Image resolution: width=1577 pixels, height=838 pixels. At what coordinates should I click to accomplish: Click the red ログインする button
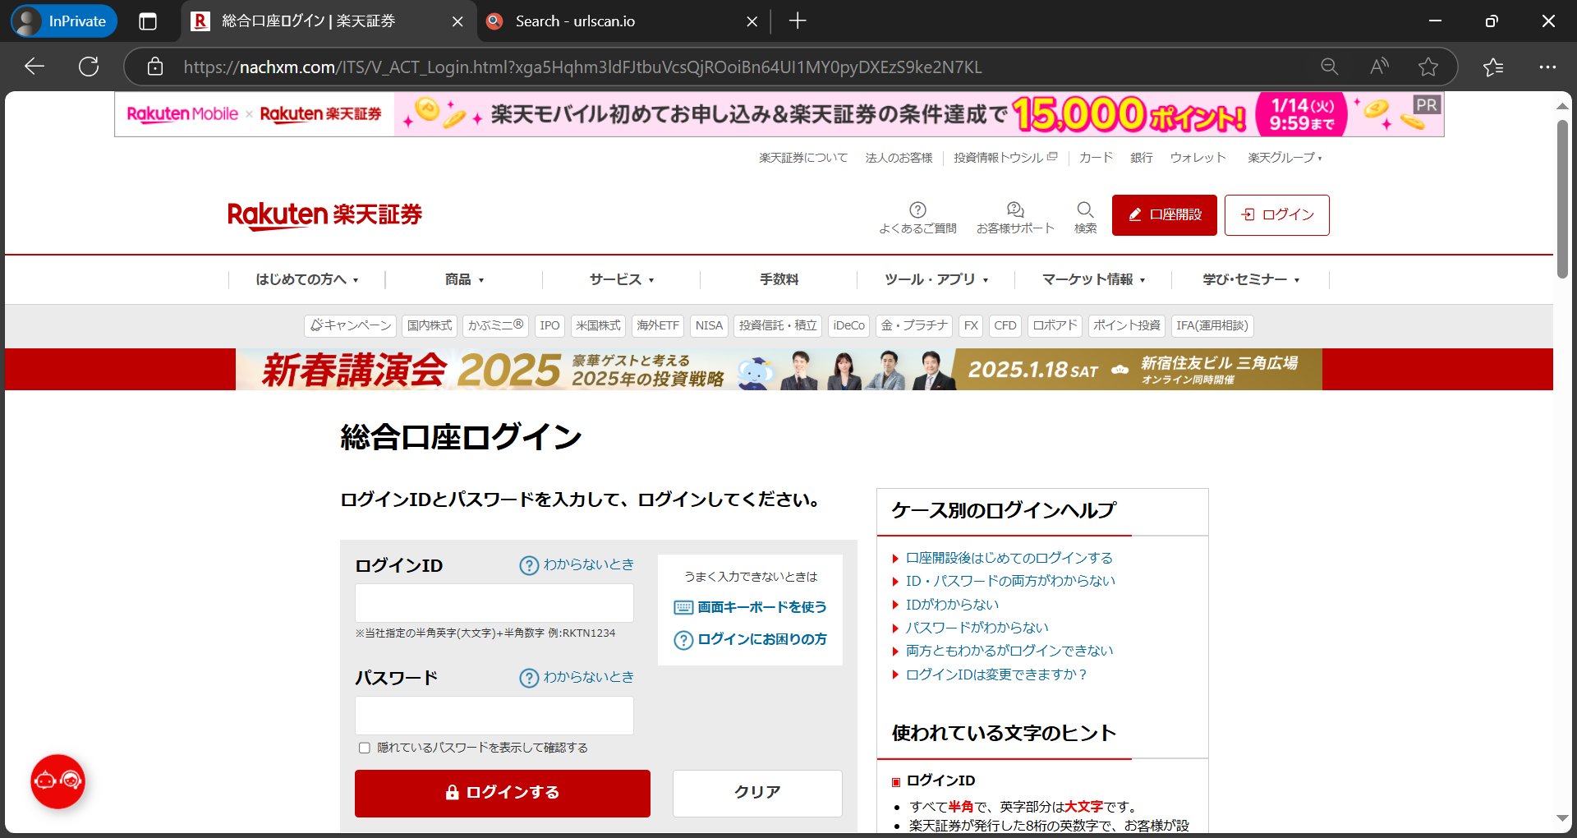click(x=503, y=793)
